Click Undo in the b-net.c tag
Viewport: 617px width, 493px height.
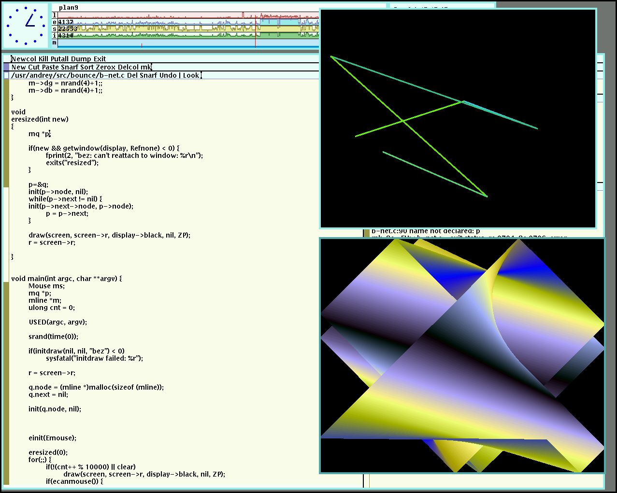coord(168,75)
